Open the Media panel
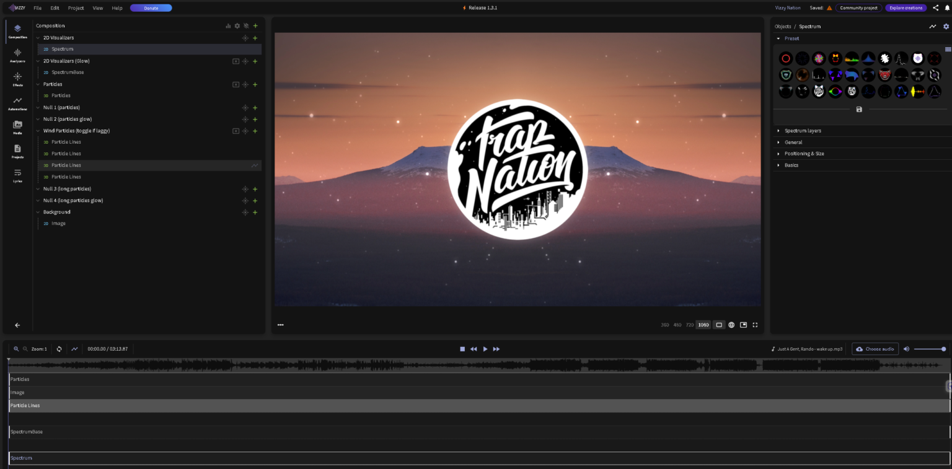 coord(17,126)
